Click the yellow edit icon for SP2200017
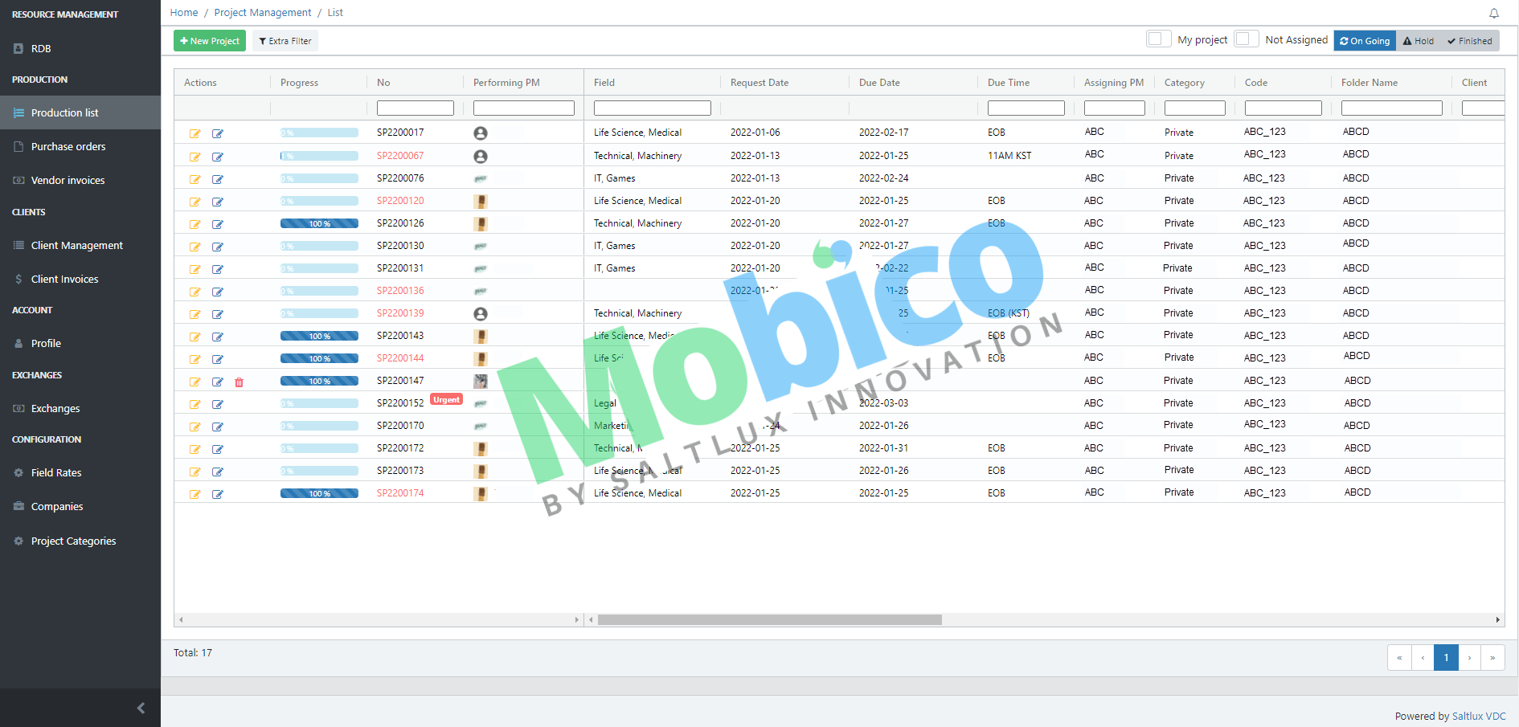 [x=195, y=133]
